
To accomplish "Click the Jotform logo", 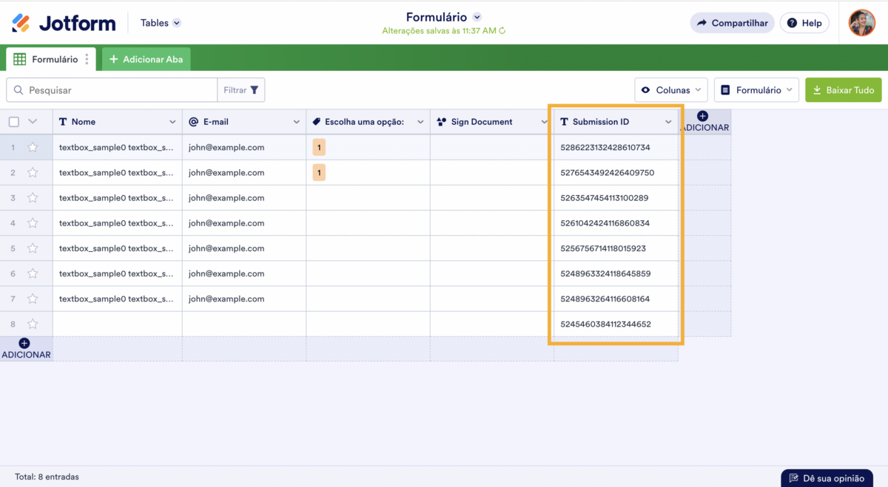I will tap(64, 23).
